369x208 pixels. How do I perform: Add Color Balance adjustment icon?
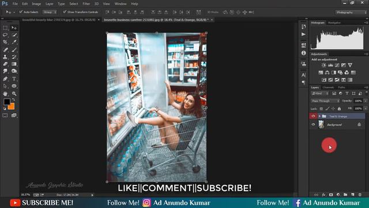(x=327, y=73)
